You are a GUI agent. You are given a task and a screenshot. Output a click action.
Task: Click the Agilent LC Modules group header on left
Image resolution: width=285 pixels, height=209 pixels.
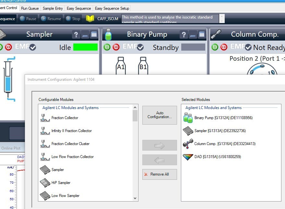(71, 108)
